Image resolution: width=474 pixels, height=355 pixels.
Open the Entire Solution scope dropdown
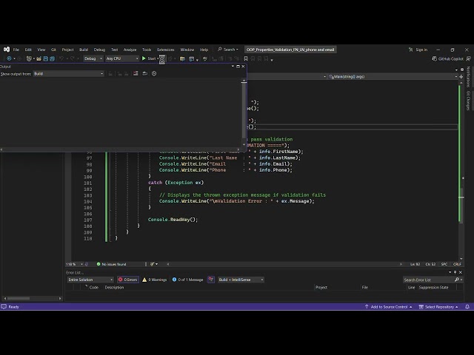tap(90, 280)
